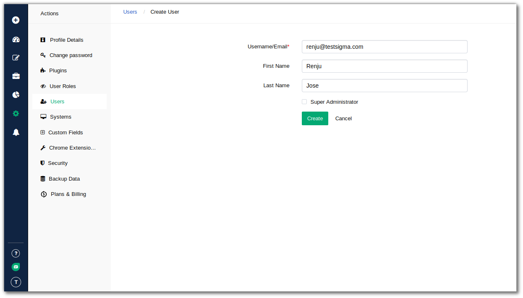
Task: Click the key icon beside Change password
Action: pyautogui.click(x=43, y=55)
